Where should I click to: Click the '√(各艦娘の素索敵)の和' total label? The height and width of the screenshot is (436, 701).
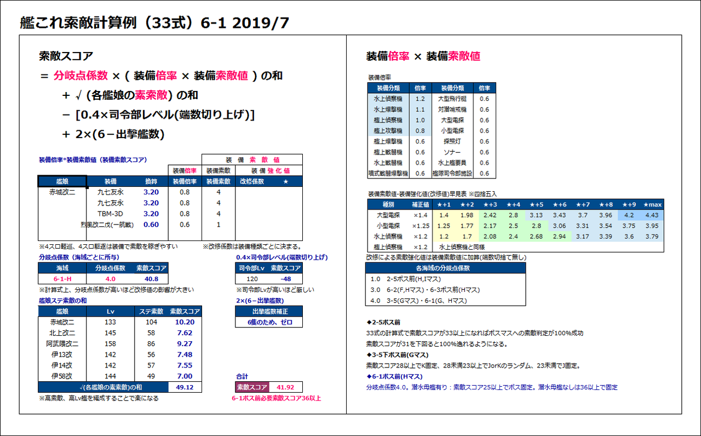(103, 387)
